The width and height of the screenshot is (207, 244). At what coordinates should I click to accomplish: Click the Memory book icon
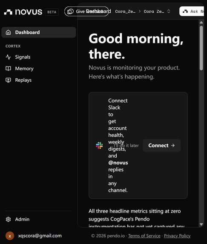click(x=8, y=69)
